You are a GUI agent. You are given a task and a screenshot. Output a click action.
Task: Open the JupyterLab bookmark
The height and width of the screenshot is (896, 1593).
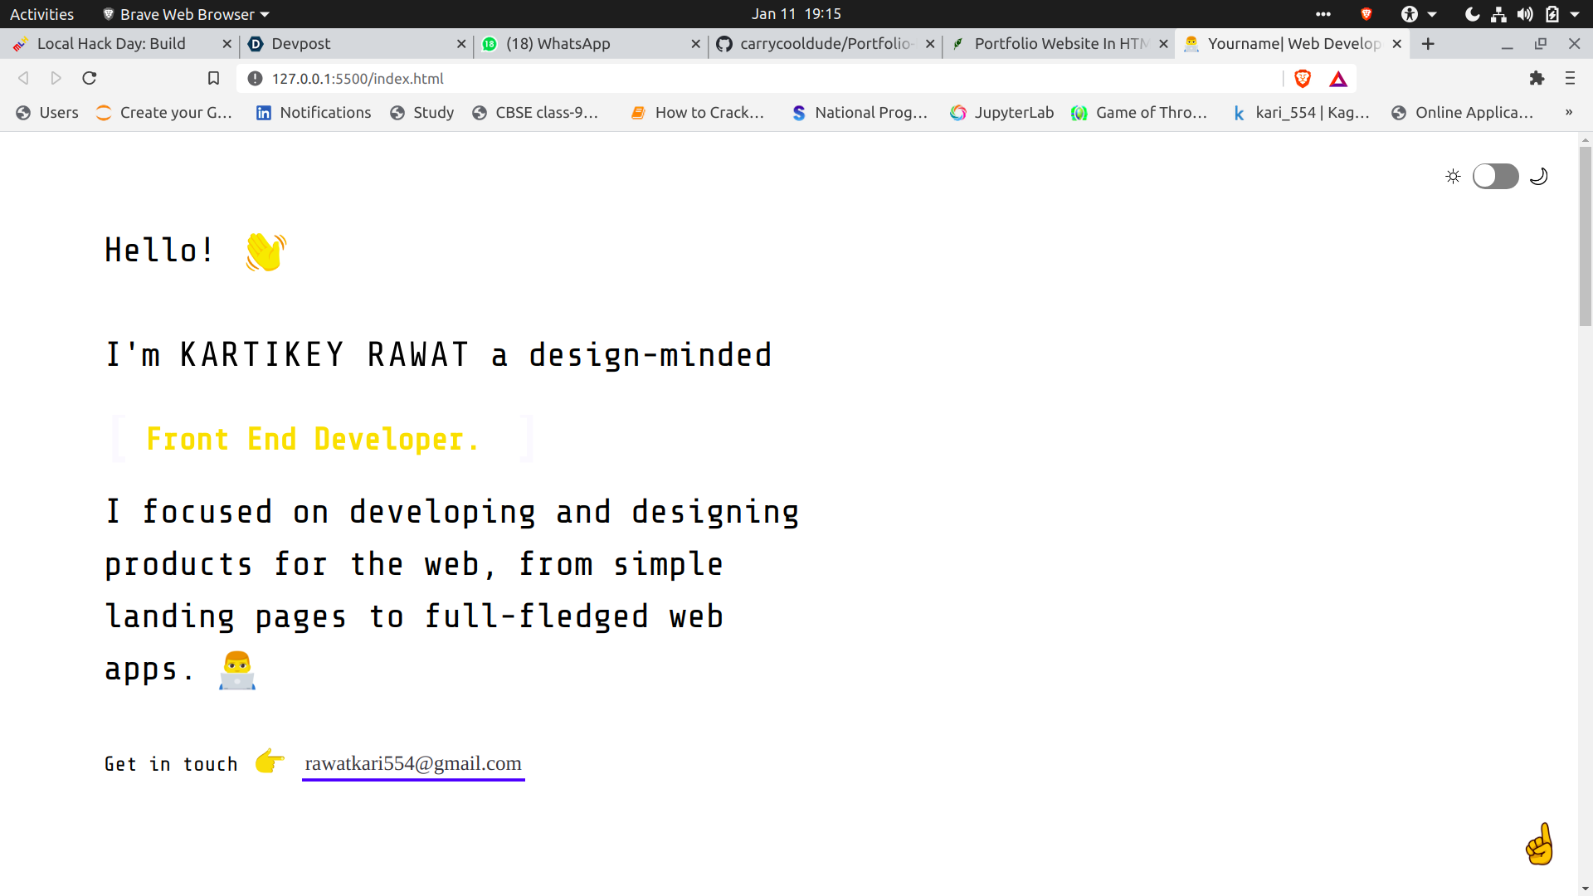[x=1002, y=113]
